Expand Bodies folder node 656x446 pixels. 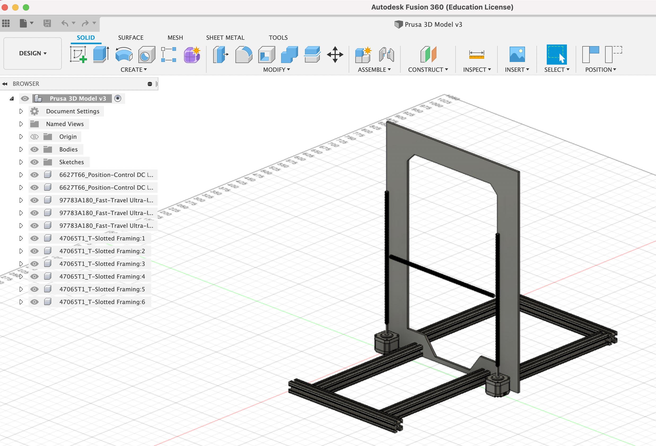pyautogui.click(x=21, y=149)
